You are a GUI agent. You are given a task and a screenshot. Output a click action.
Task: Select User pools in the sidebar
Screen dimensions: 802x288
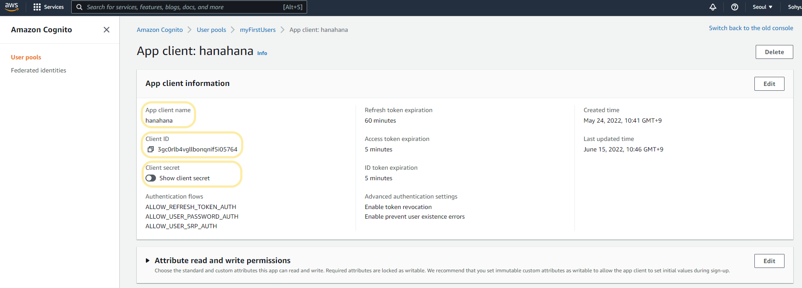[x=26, y=57]
